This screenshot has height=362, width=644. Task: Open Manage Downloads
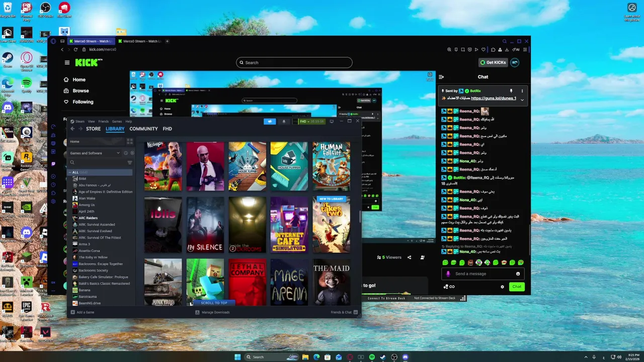point(212,312)
